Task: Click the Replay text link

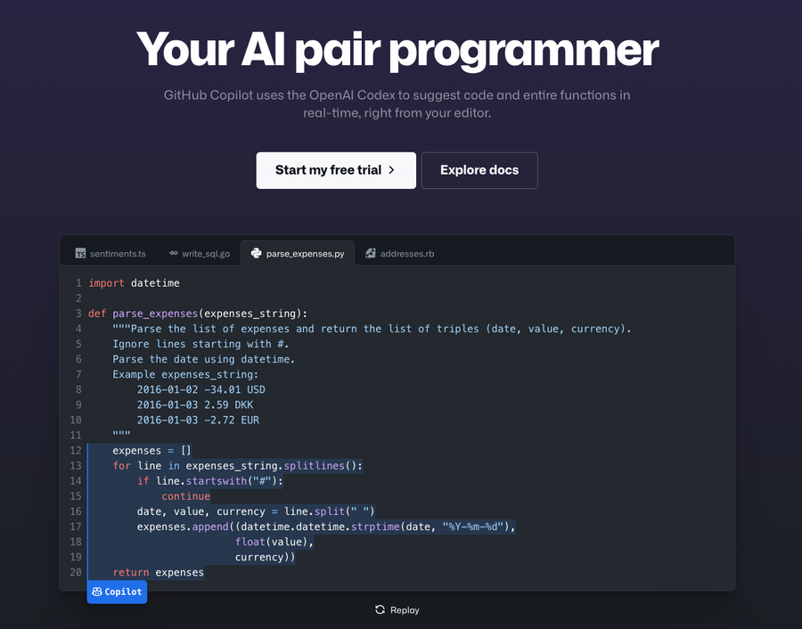Action: pos(405,610)
